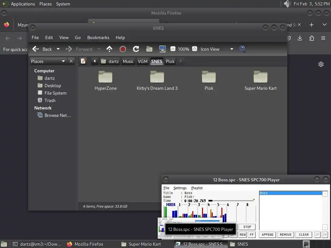Click playlist scrollbar down arrow
Image resolution: width=331 pixels, height=248 pixels.
(x=325, y=227)
